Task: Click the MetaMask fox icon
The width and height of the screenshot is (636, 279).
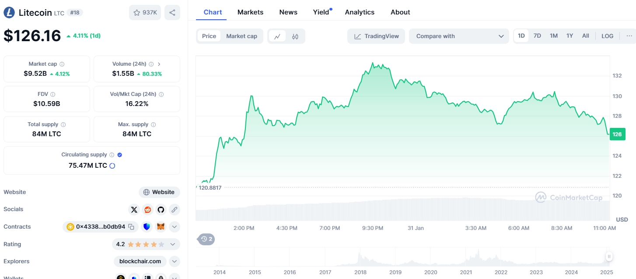Action: point(161,227)
